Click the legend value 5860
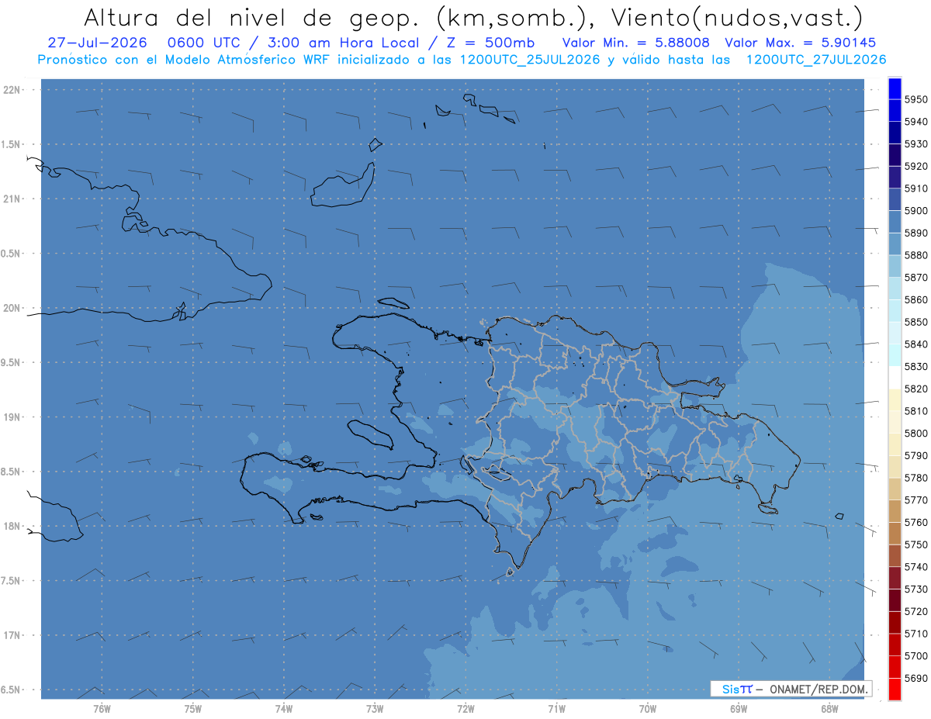This screenshot has height=719, width=931. [x=915, y=299]
